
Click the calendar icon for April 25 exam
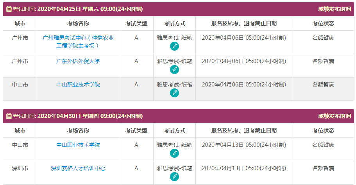[9, 9]
